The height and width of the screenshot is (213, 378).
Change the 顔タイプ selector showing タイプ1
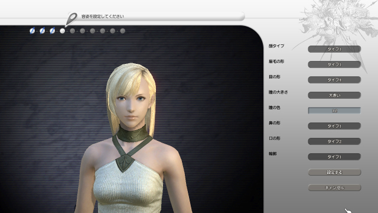(334, 49)
